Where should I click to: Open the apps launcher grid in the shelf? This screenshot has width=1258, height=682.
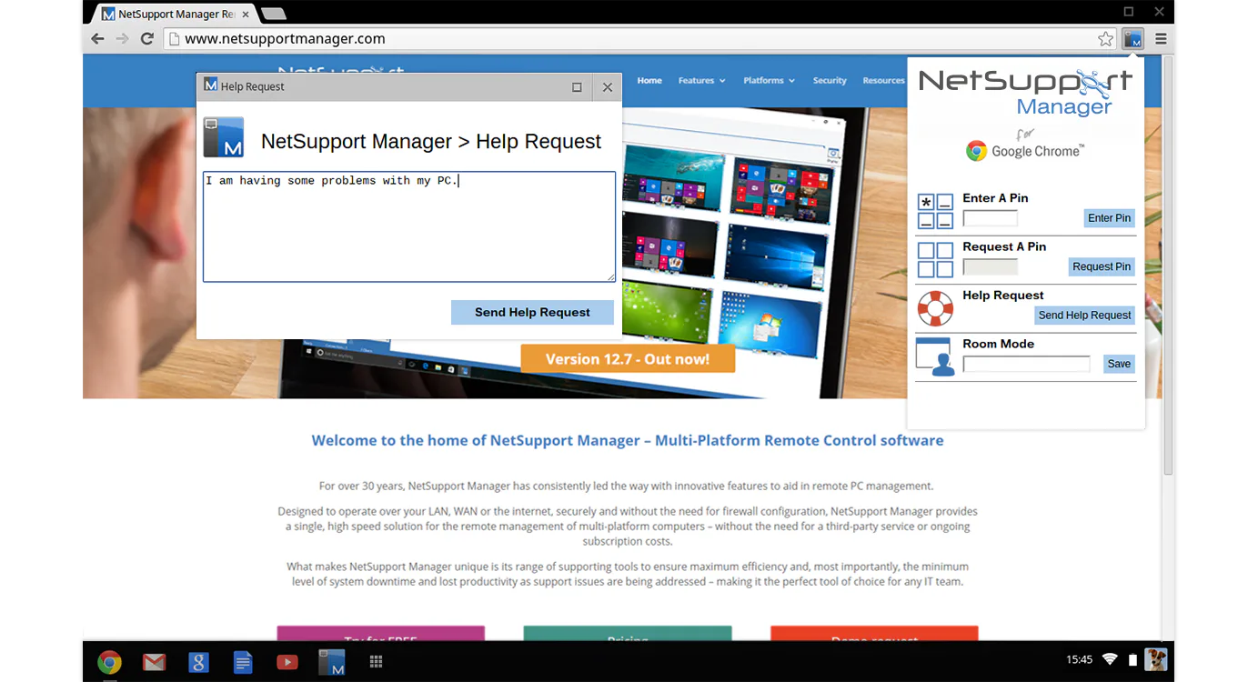pos(376,662)
